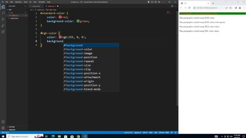The height and width of the screenshot is (138, 246).
Task: Open index.html in the Explorer tree
Action: pos(15,18)
